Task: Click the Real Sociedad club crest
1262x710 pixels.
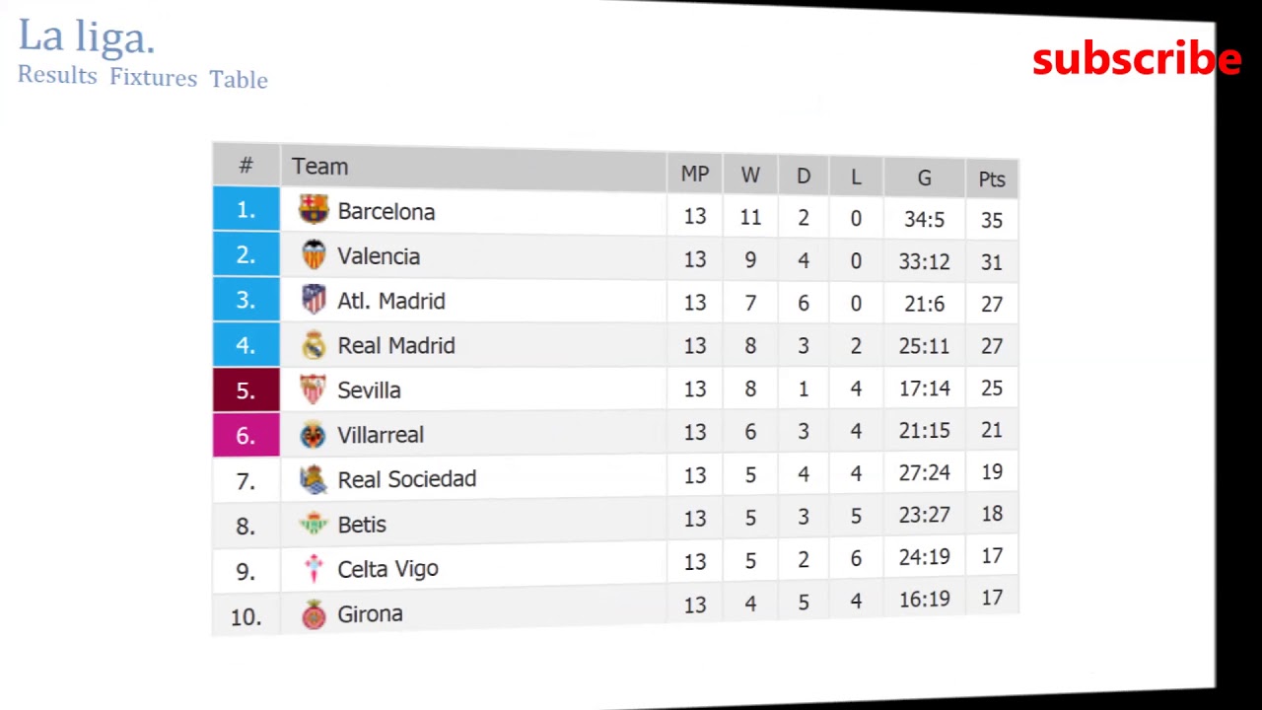Action: (314, 479)
